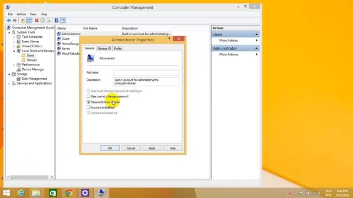Collapse the Users actions section
The width and height of the screenshot is (353, 198).
(256, 34)
